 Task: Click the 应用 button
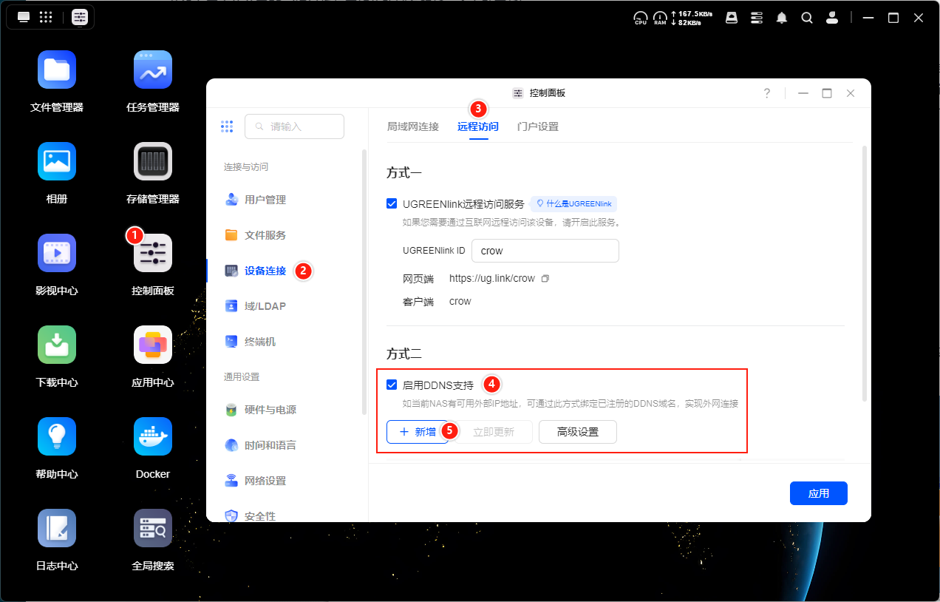pyautogui.click(x=819, y=493)
